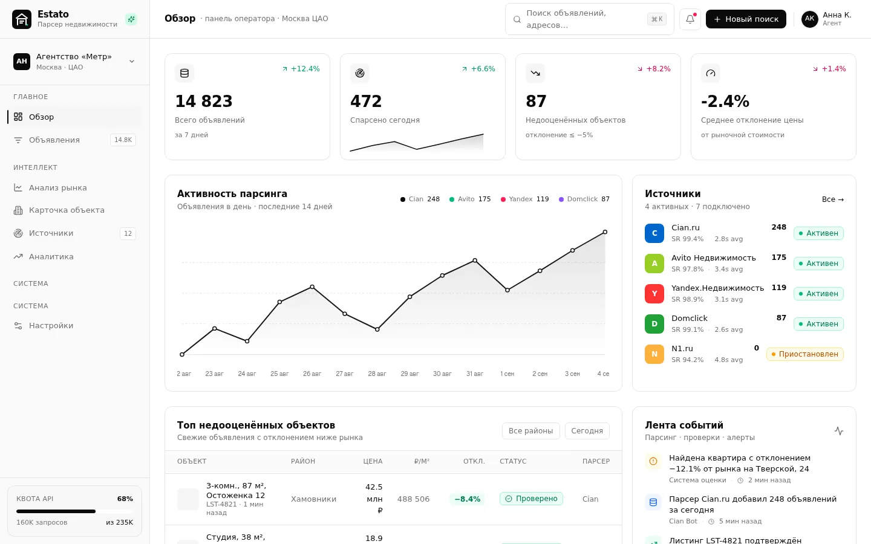Click the radar icon on Спарсено сегодня card

click(360, 73)
